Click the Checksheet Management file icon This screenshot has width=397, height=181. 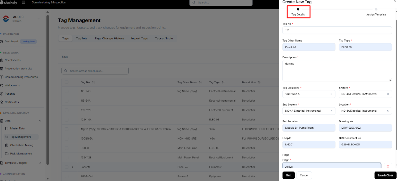[7, 145]
